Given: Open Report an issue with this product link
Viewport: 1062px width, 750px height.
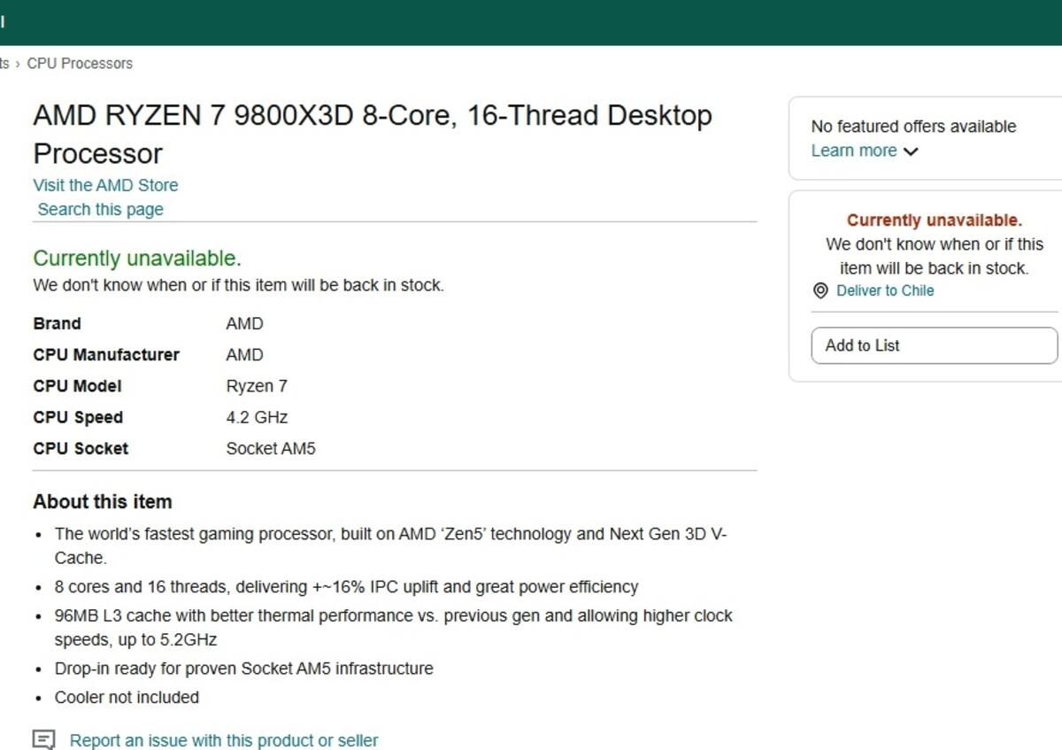Looking at the screenshot, I should (x=224, y=740).
